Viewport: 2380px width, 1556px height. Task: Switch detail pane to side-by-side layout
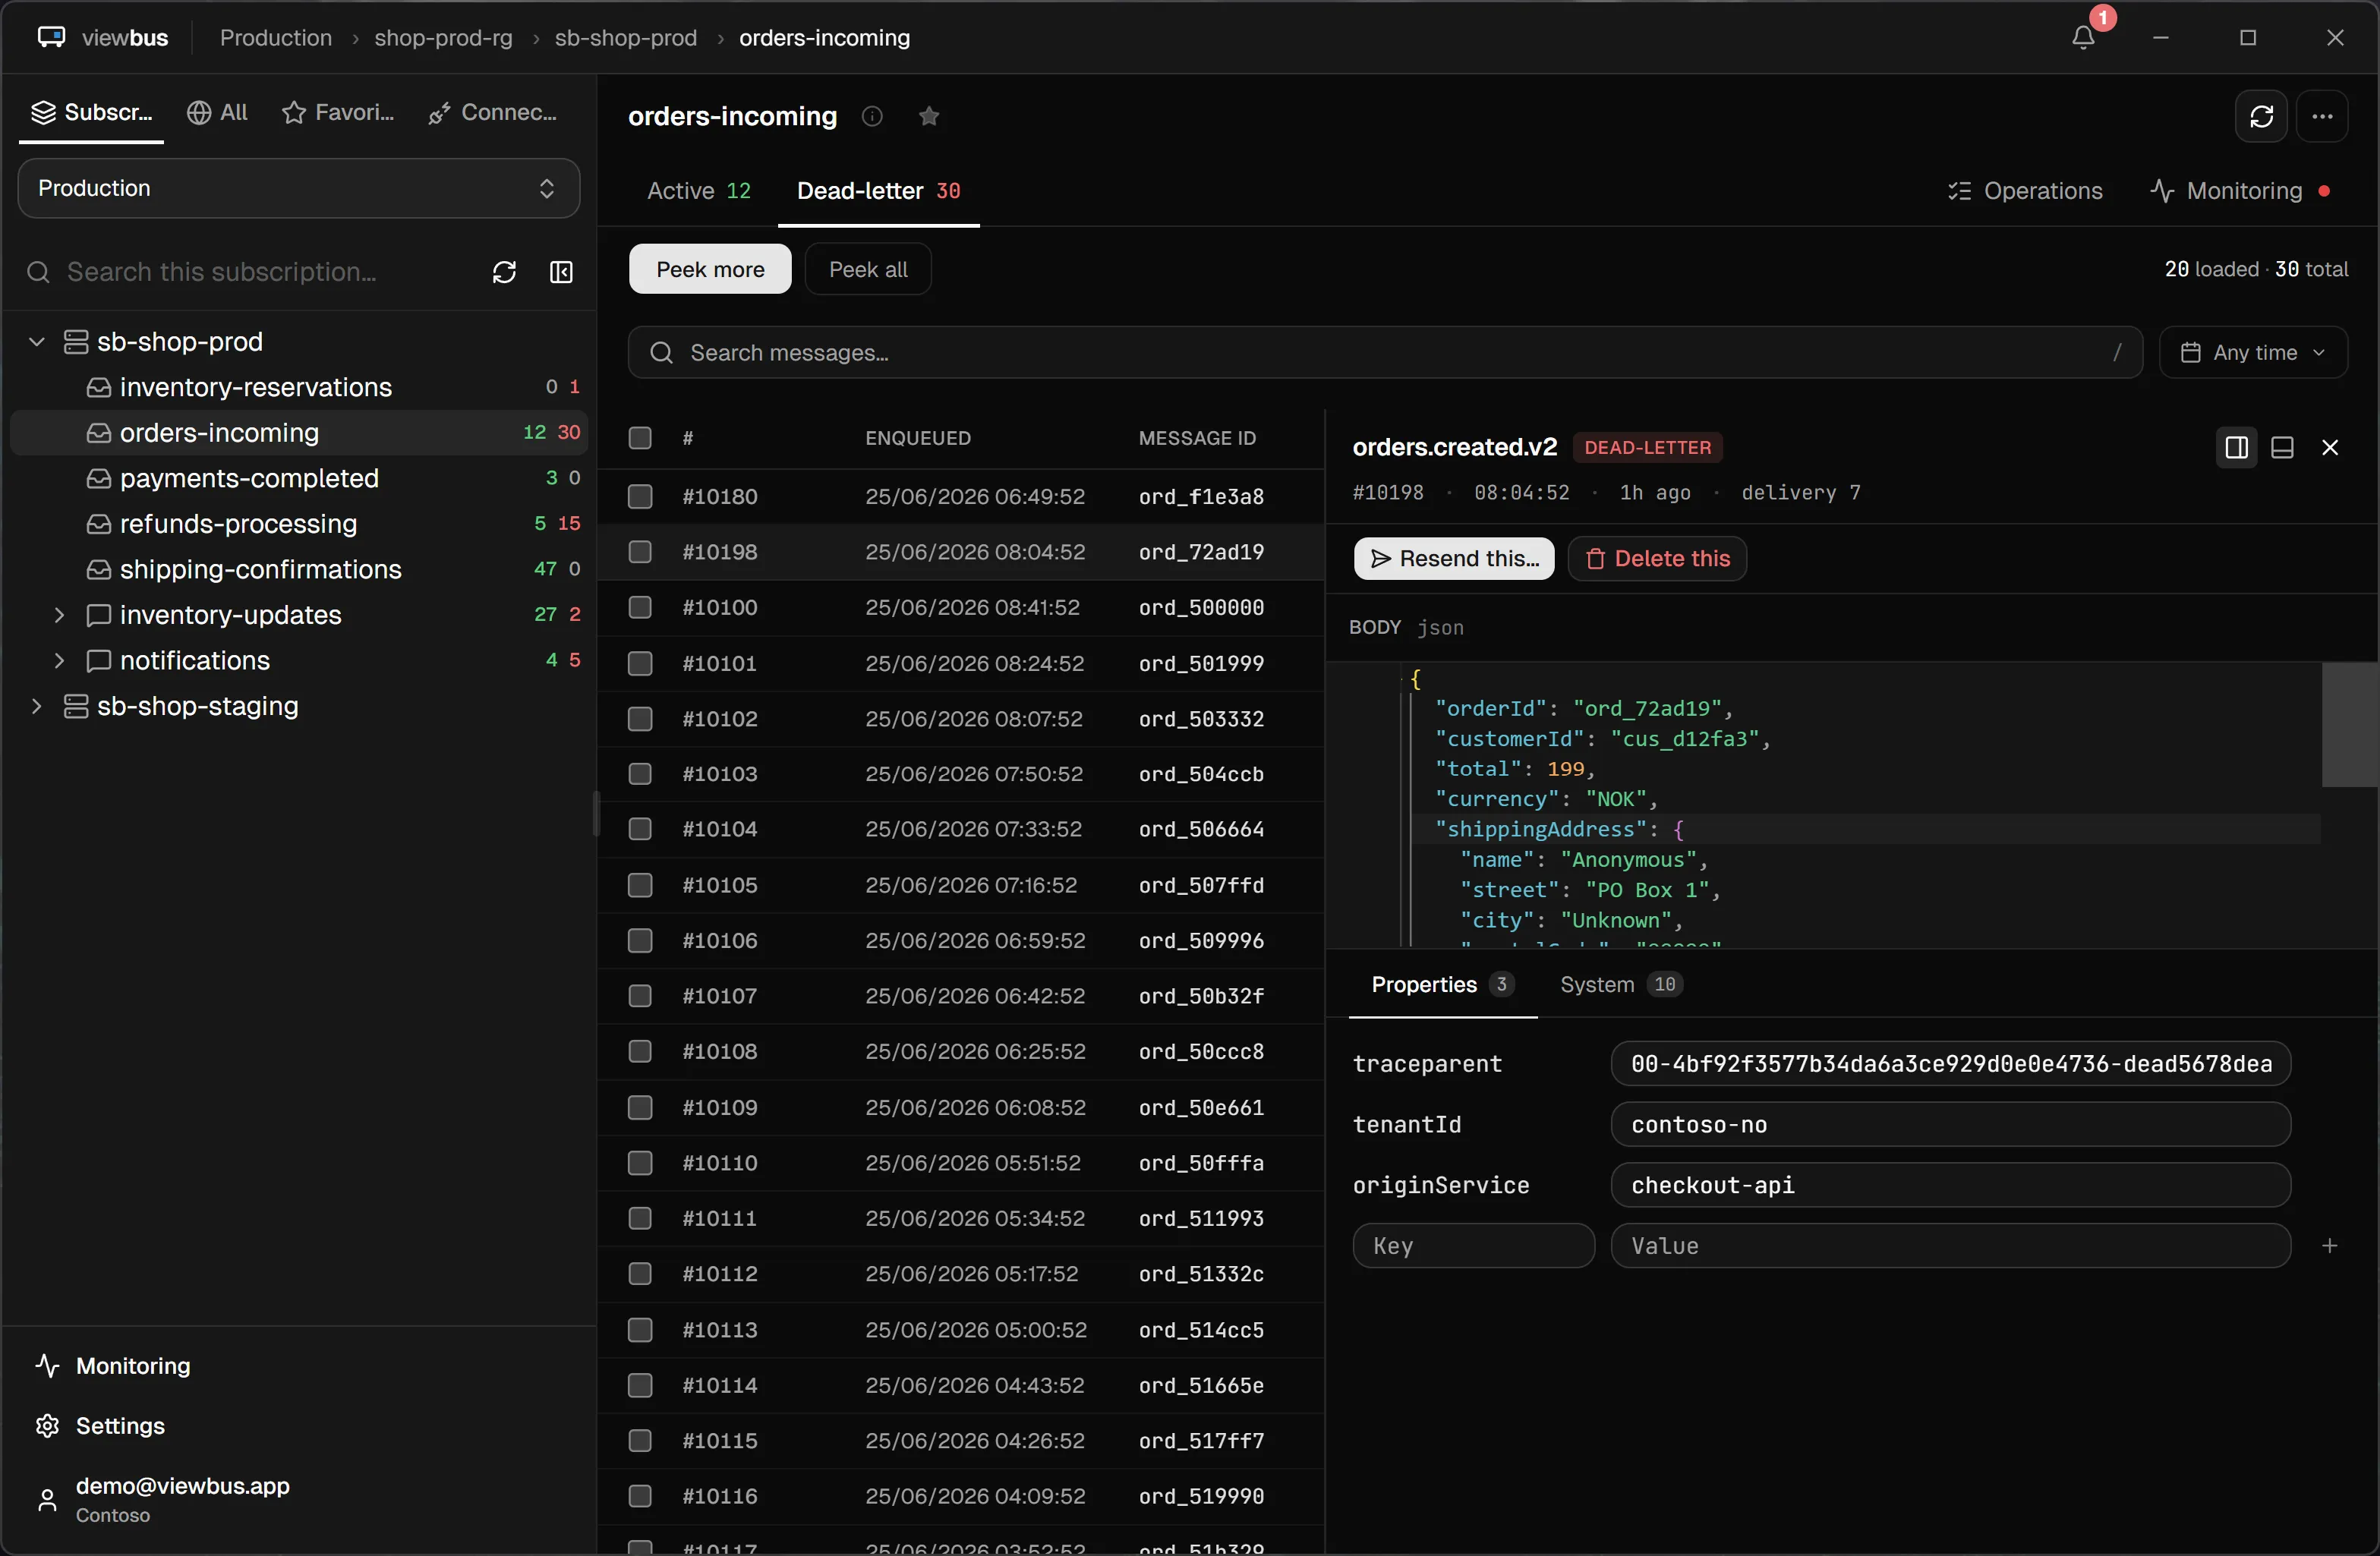point(2236,447)
